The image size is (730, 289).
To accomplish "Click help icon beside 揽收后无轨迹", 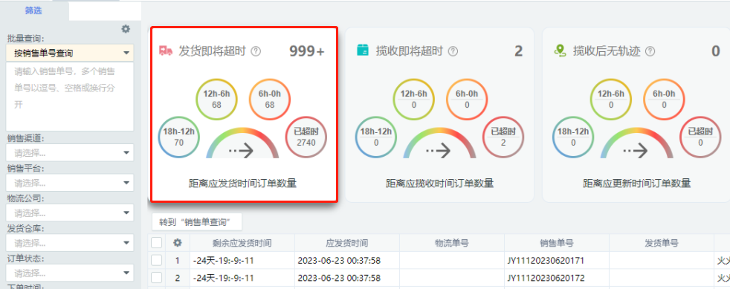I will (650, 51).
